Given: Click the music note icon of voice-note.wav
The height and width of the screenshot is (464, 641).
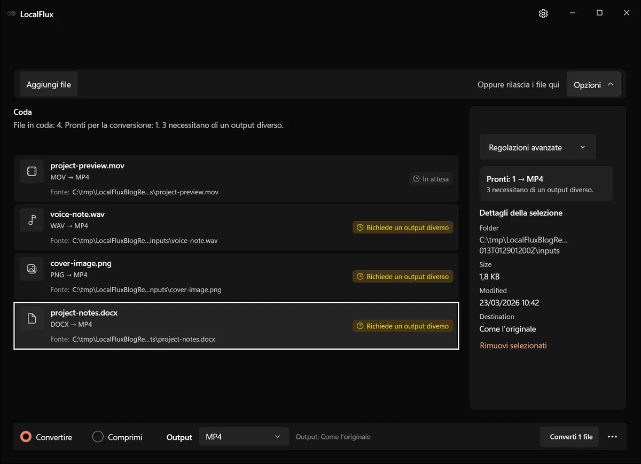Looking at the screenshot, I should tap(32, 220).
